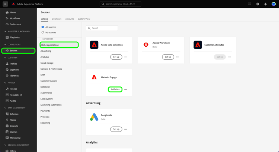Click Set up for Adobe Workfront

coord(168,57)
